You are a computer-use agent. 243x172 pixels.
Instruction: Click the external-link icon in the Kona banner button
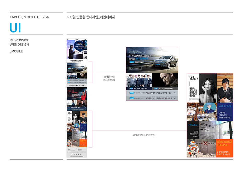click(x=131, y=68)
